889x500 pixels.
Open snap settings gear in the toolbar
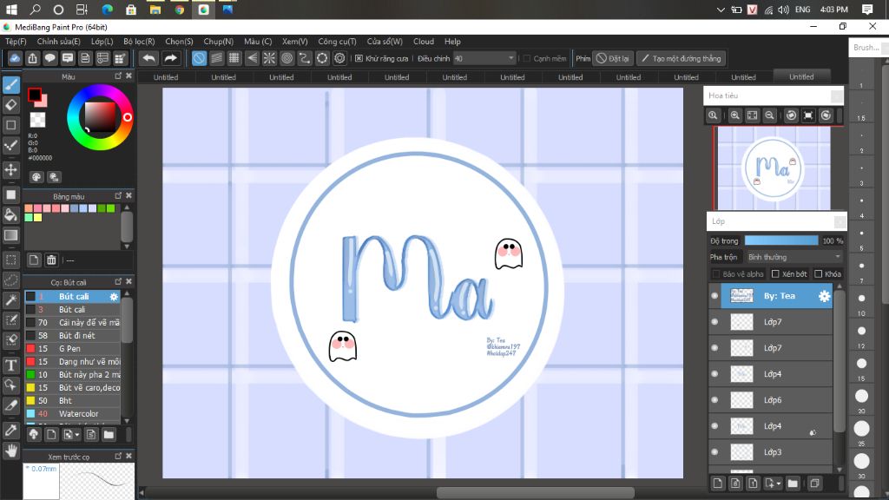coord(339,58)
